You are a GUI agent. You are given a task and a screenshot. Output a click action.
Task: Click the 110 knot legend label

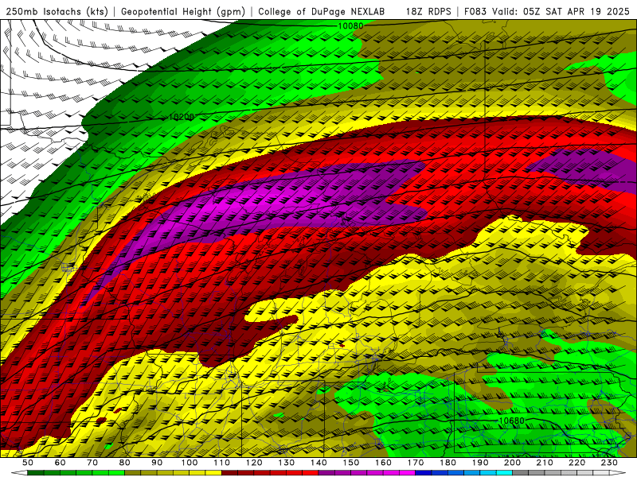tap(221, 463)
